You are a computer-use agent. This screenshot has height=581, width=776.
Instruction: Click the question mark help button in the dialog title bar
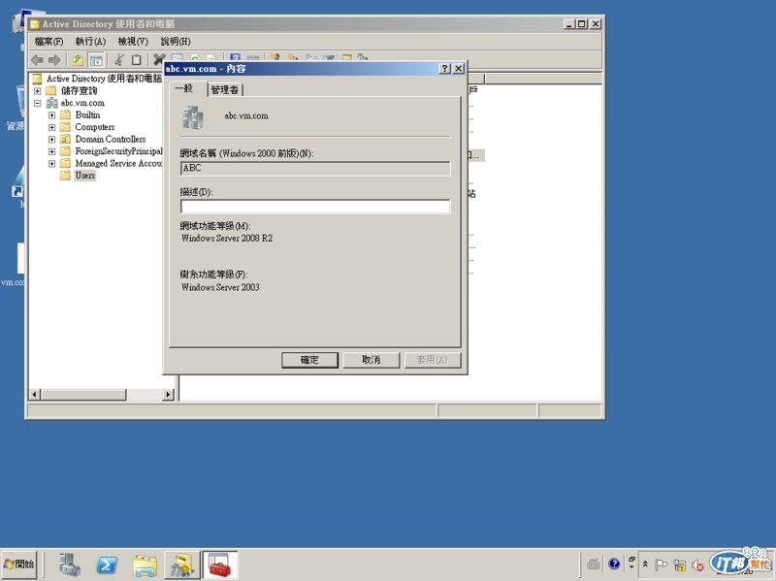[x=445, y=68]
